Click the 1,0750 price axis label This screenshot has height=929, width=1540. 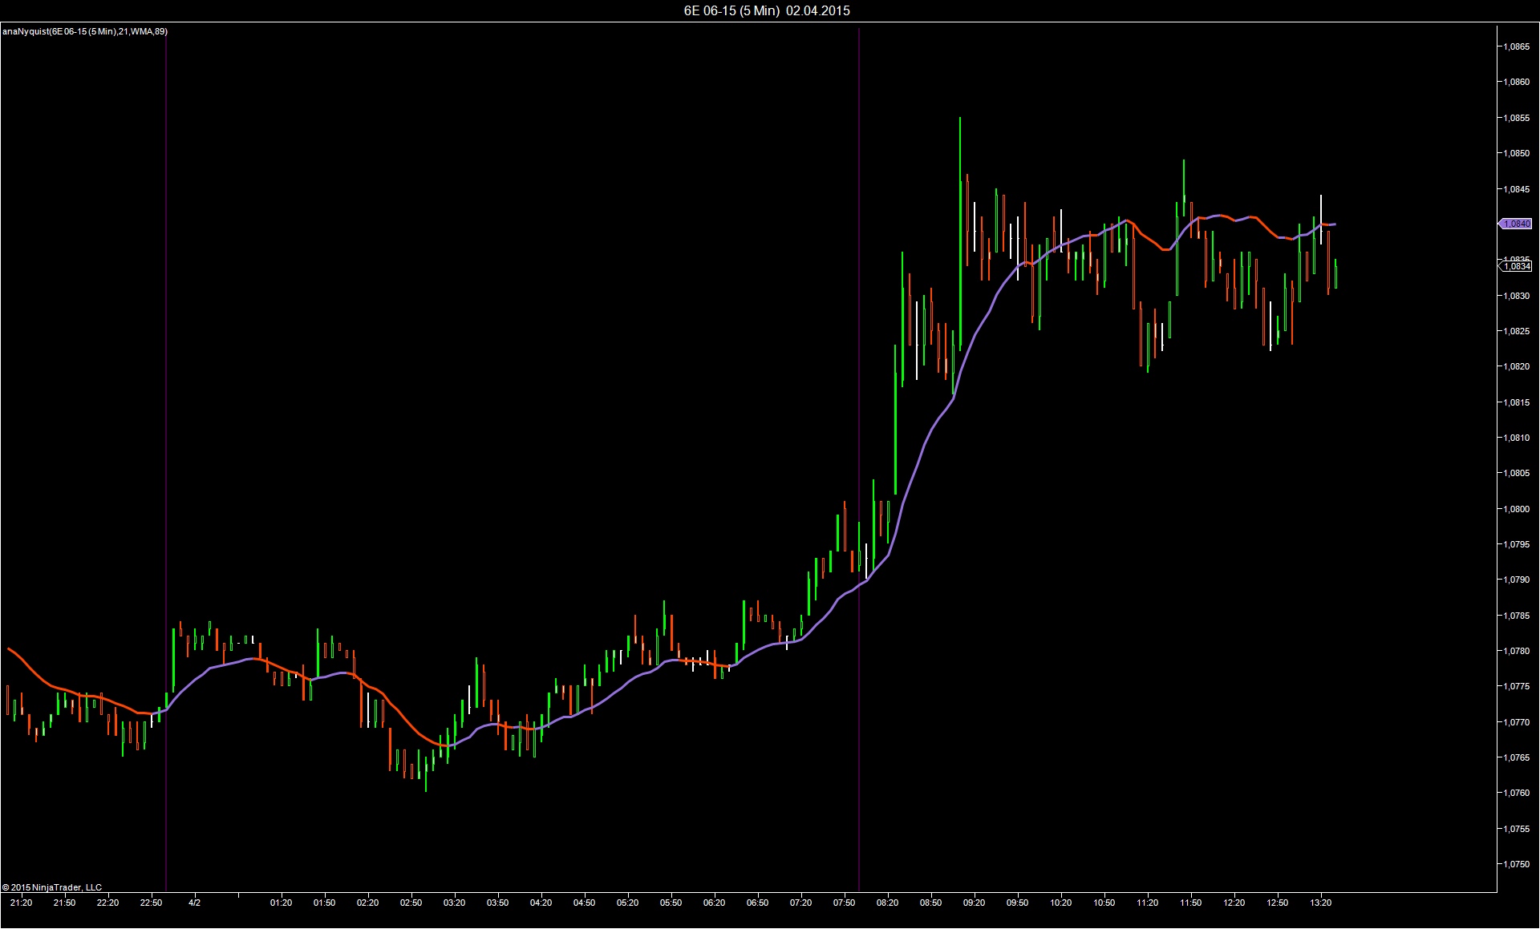(1516, 864)
